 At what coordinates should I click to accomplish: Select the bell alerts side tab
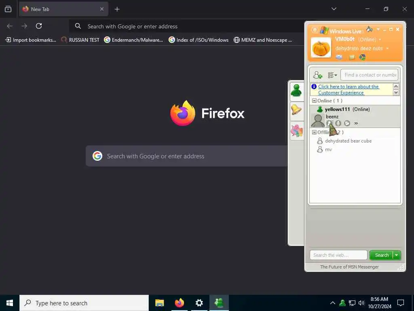click(296, 111)
